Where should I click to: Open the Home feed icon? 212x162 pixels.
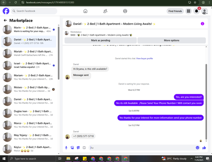tap(85, 11)
